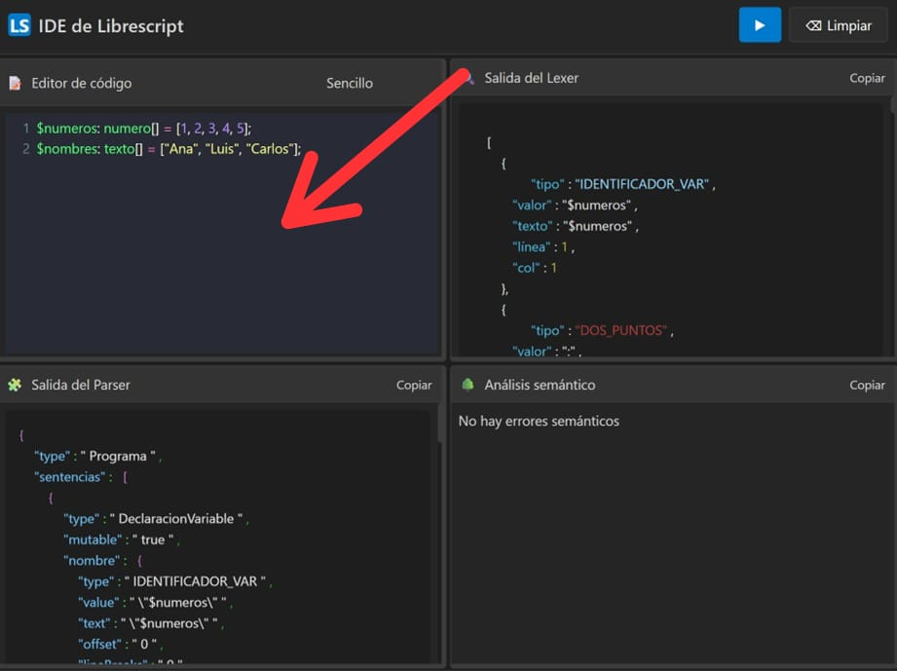Click the texto[] type annotation in editor
The width and height of the screenshot is (897, 671).
coord(123,149)
